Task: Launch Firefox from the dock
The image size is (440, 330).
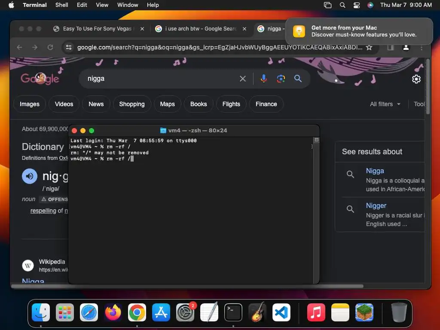Action: click(113, 312)
